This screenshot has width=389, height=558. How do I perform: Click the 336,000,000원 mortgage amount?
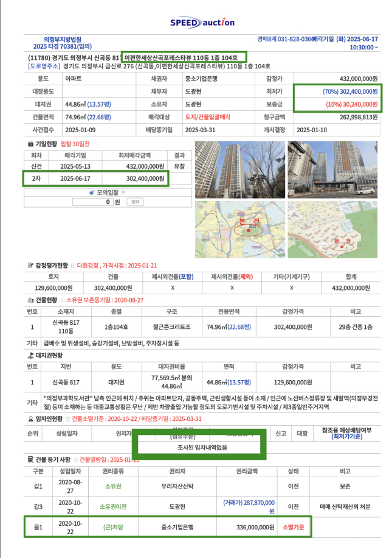(255, 527)
